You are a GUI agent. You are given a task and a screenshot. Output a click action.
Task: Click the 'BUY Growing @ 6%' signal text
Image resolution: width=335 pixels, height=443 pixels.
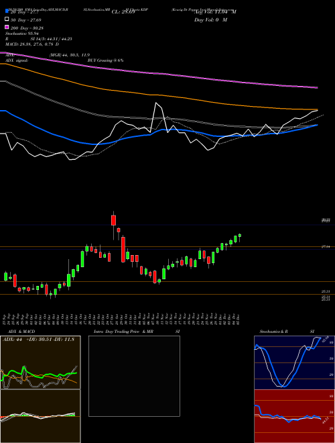[x=105, y=60]
